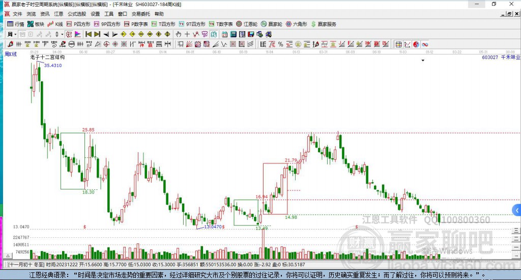Click the yin-yang taiji icon
This screenshot has width=521, height=280.
point(416,44)
